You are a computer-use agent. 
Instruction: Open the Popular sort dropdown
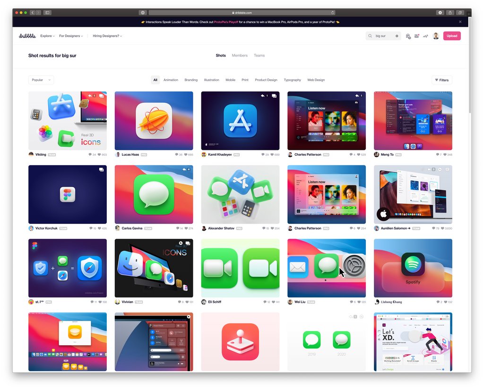[41, 80]
